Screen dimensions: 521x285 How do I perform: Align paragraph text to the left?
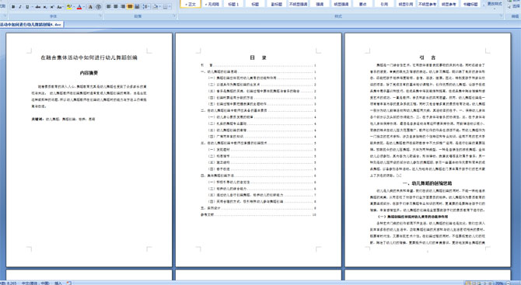click(x=109, y=7)
